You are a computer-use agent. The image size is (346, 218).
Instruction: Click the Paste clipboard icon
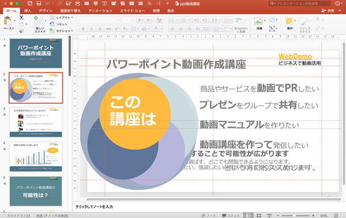[7, 21]
